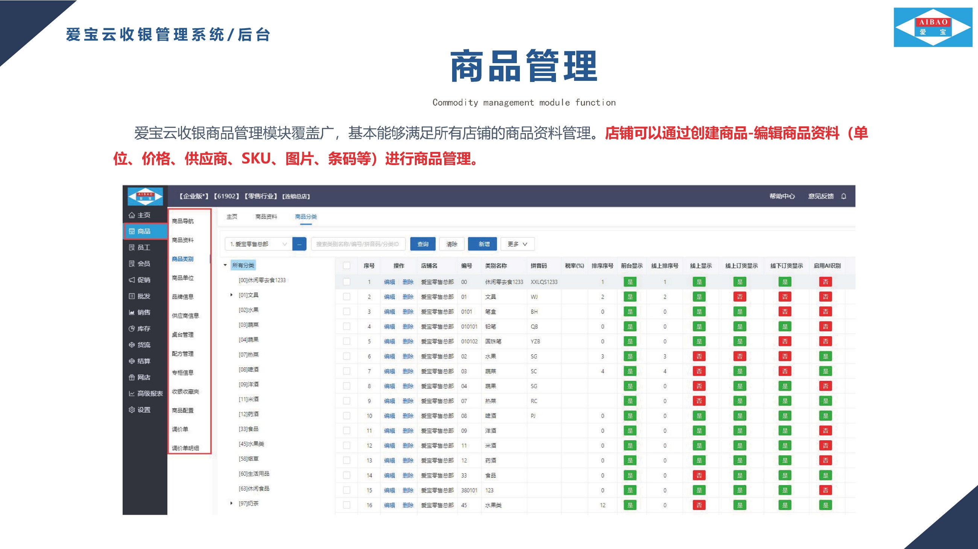
Task: Check the row 1 休闲零去食1233 checkbox
Action: pyautogui.click(x=346, y=282)
